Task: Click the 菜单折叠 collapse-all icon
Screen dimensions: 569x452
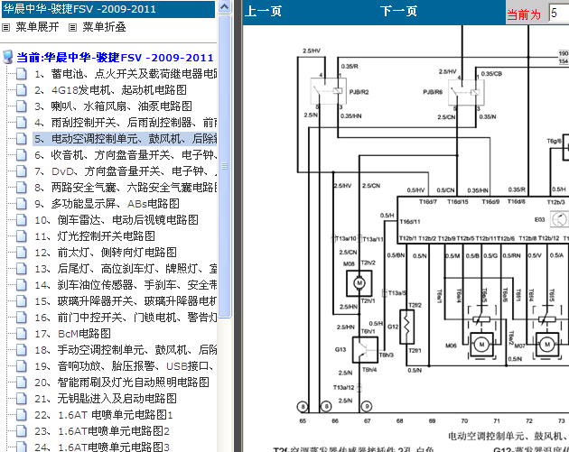Action: pyautogui.click(x=72, y=28)
